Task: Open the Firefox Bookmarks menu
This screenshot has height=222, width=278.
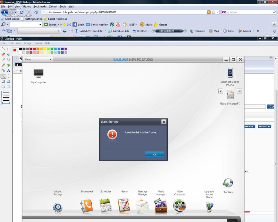Action: coord(40,7)
